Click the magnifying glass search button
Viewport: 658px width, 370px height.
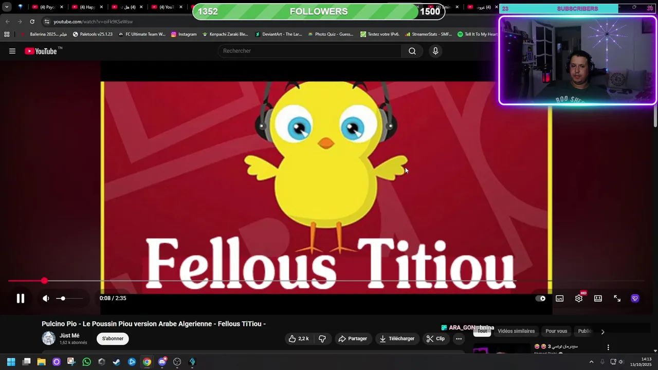[x=412, y=51]
